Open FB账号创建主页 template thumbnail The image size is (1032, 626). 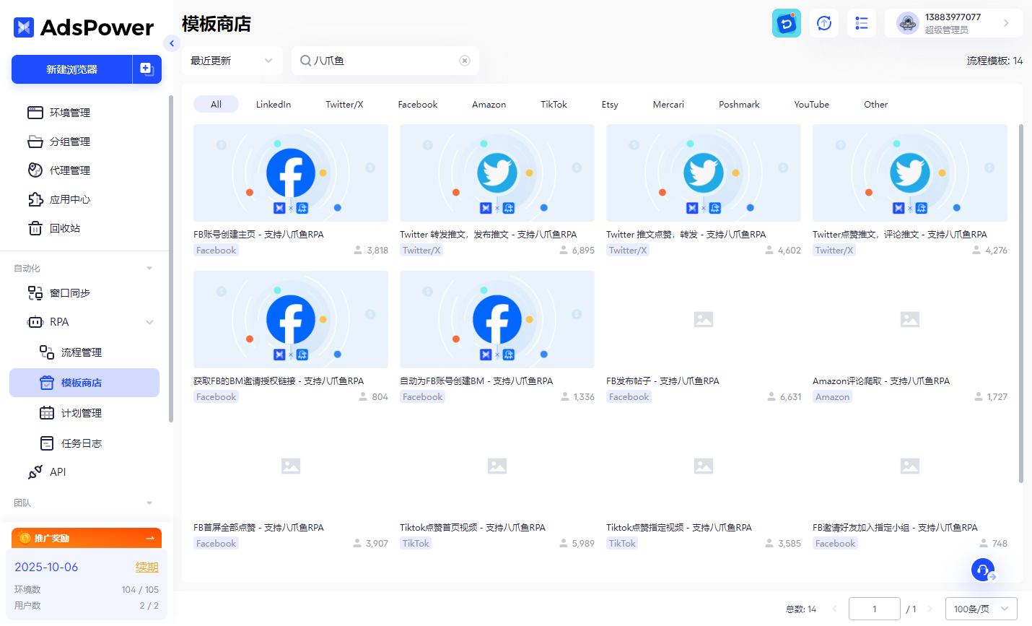point(291,173)
